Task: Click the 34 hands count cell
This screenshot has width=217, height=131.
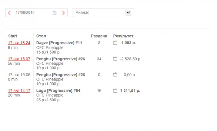Action: (99, 59)
